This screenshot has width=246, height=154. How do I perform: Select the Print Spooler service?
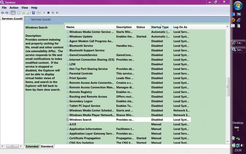point(128,78)
